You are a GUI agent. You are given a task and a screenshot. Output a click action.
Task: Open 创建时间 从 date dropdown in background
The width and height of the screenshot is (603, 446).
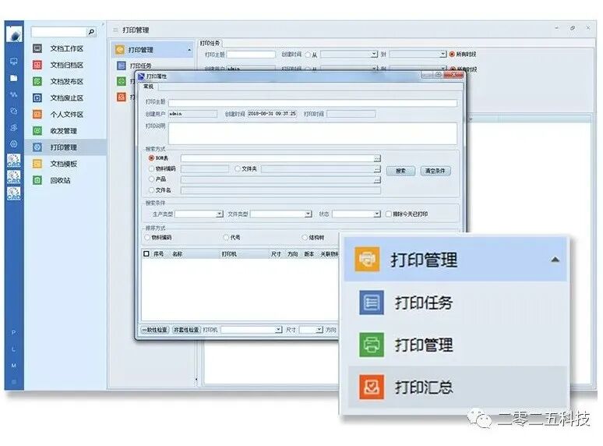374,55
